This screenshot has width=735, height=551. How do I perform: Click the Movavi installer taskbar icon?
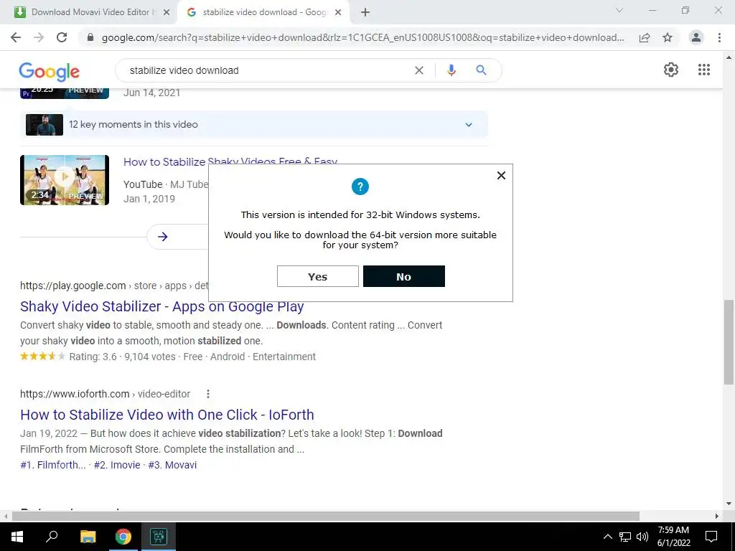tap(159, 537)
